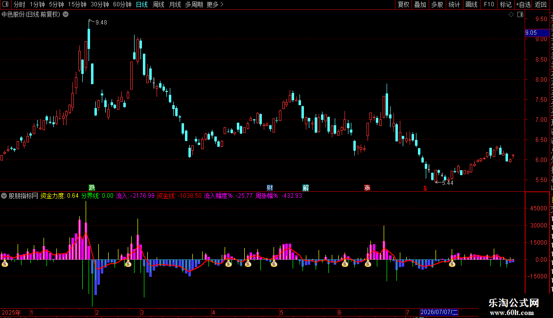Click the 分界线: 0.00 value
This screenshot has height=318, width=553.
point(97,196)
